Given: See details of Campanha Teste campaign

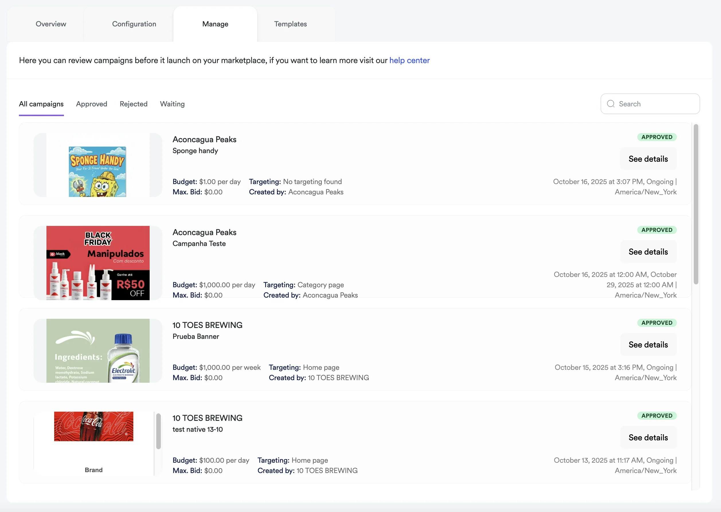Looking at the screenshot, I should (648, 252).
